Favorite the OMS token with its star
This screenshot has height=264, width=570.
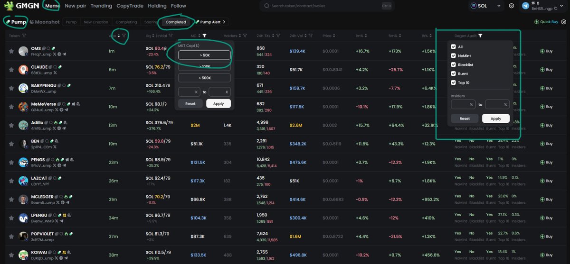(11, 51)
